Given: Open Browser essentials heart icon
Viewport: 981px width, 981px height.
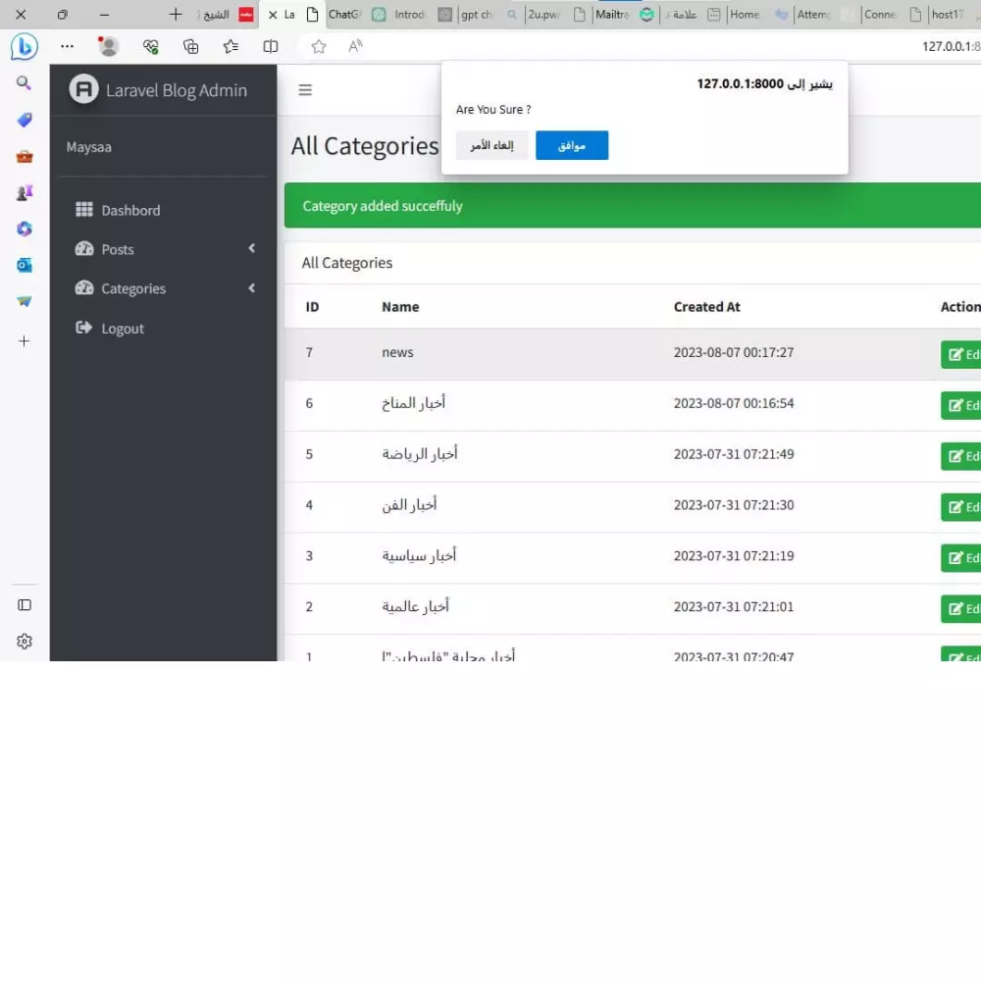Looking at the screenshot, I should (x=150, y=46).
